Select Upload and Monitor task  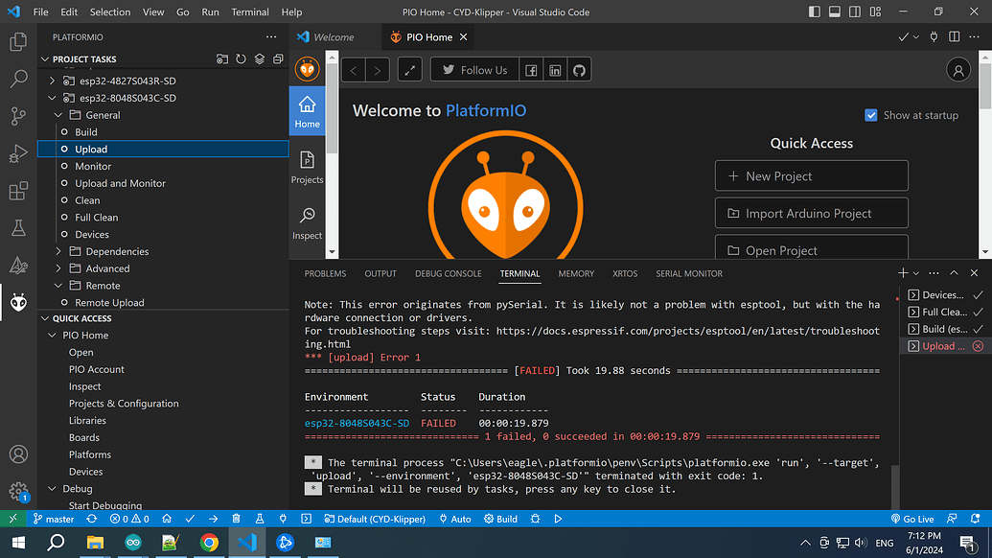[x=120, y=183]
